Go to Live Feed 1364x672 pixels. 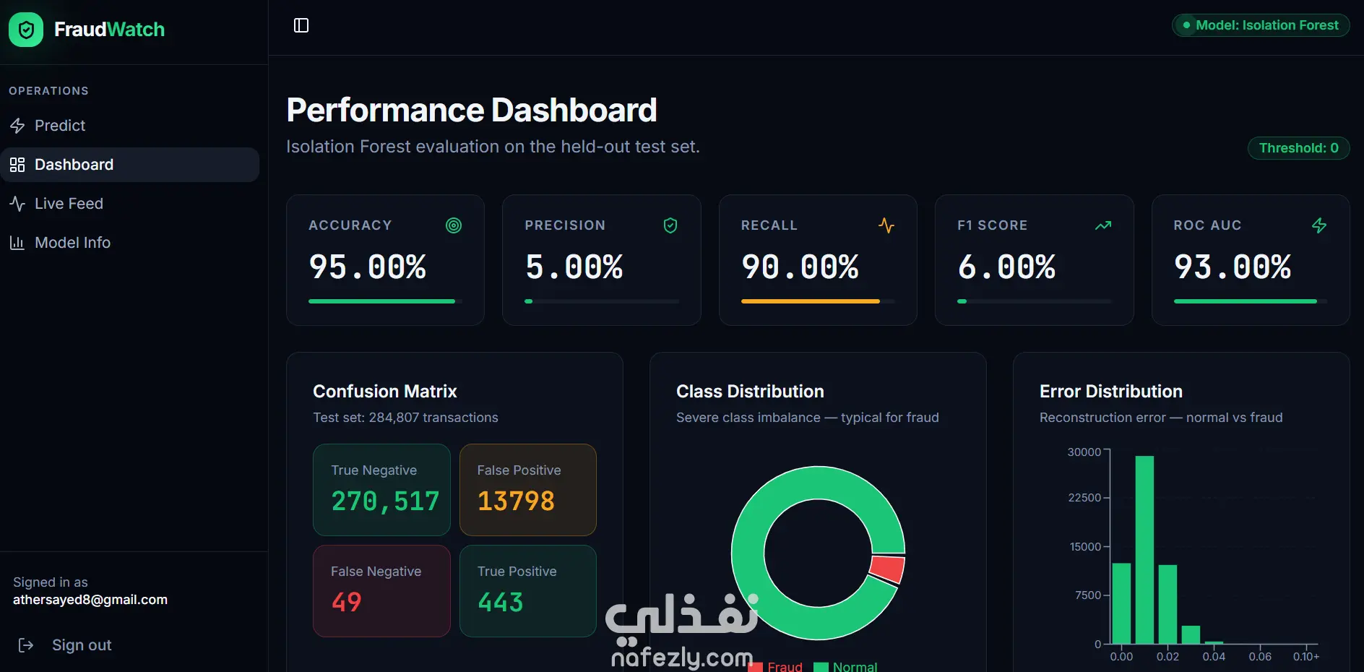pos(130,204)
